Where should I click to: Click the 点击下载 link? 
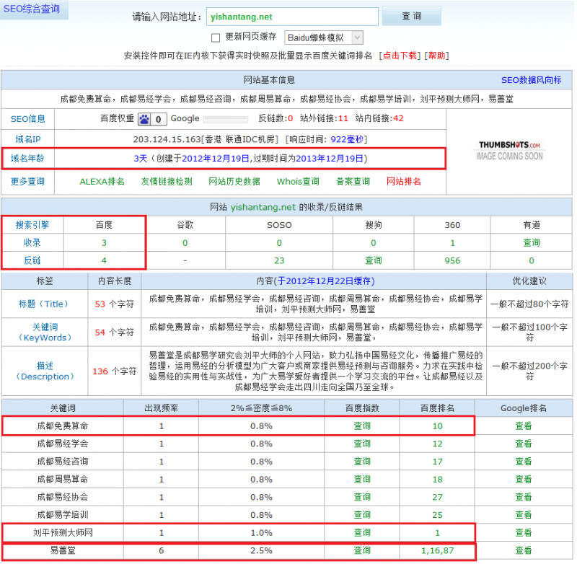click(400, 56)
